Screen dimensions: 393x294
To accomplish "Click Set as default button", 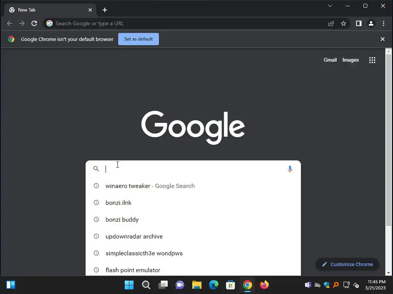I will click(138, 39).
